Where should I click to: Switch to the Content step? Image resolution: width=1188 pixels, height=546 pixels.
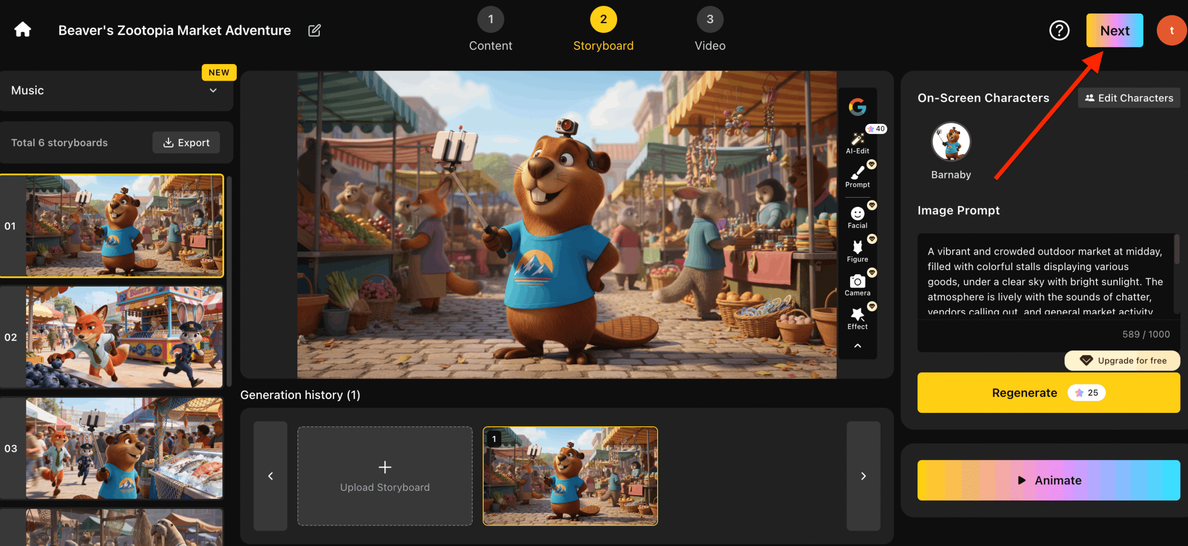pyautogui.click(x=491, y=29)
